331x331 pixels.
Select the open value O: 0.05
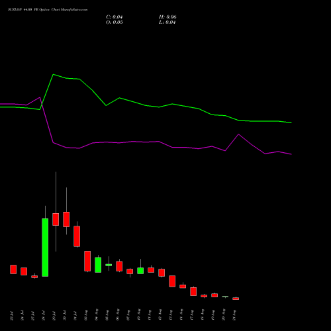(115, 23)
